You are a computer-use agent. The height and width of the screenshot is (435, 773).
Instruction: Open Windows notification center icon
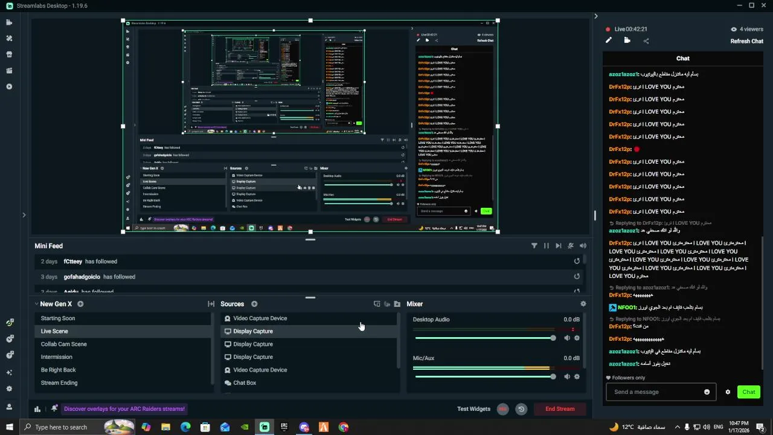pos(760,427)
